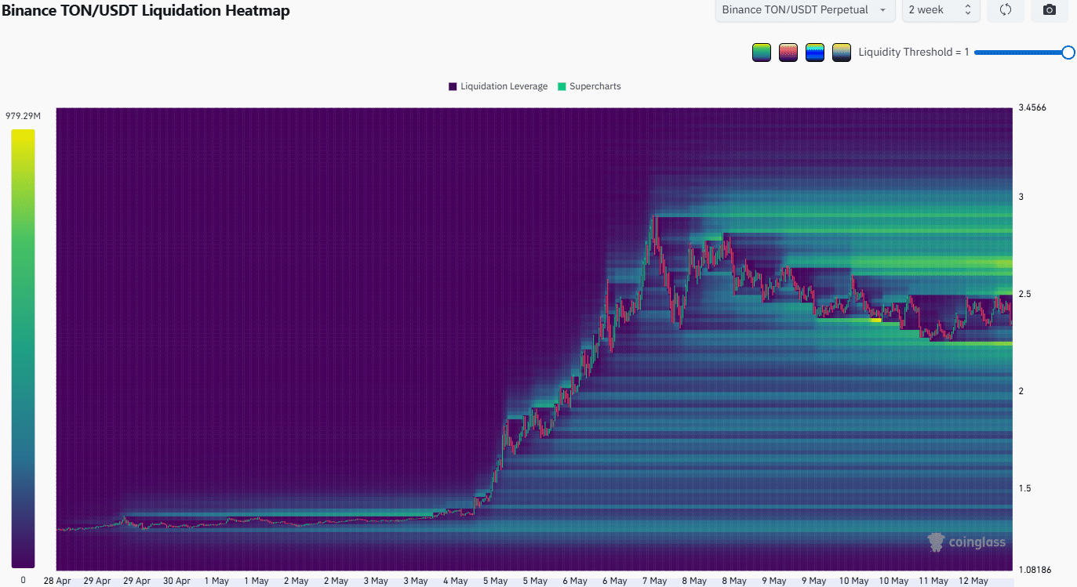Click the Liquidity Threshold = 1 label

click(x=914, y=53)
